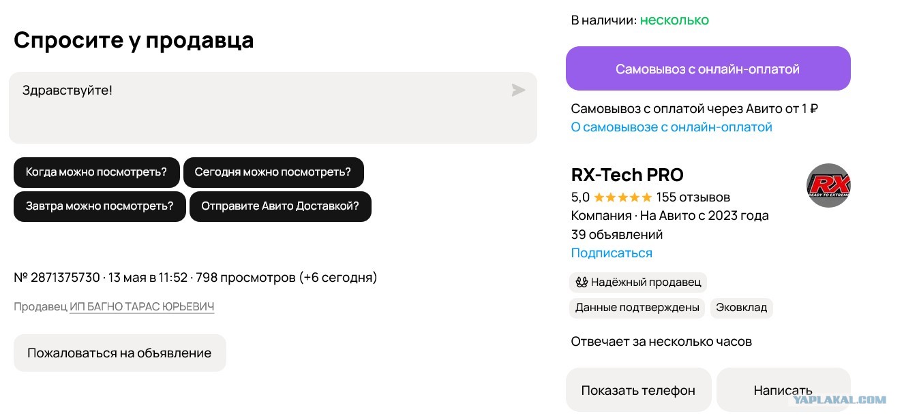Select quick reply Сегодня можно посмотреть?
This screenshot has height=420, width=904.
pos(273,172)
